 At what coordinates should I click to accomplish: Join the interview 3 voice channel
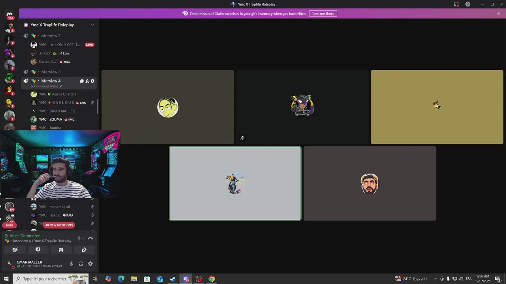click(59, 72)
